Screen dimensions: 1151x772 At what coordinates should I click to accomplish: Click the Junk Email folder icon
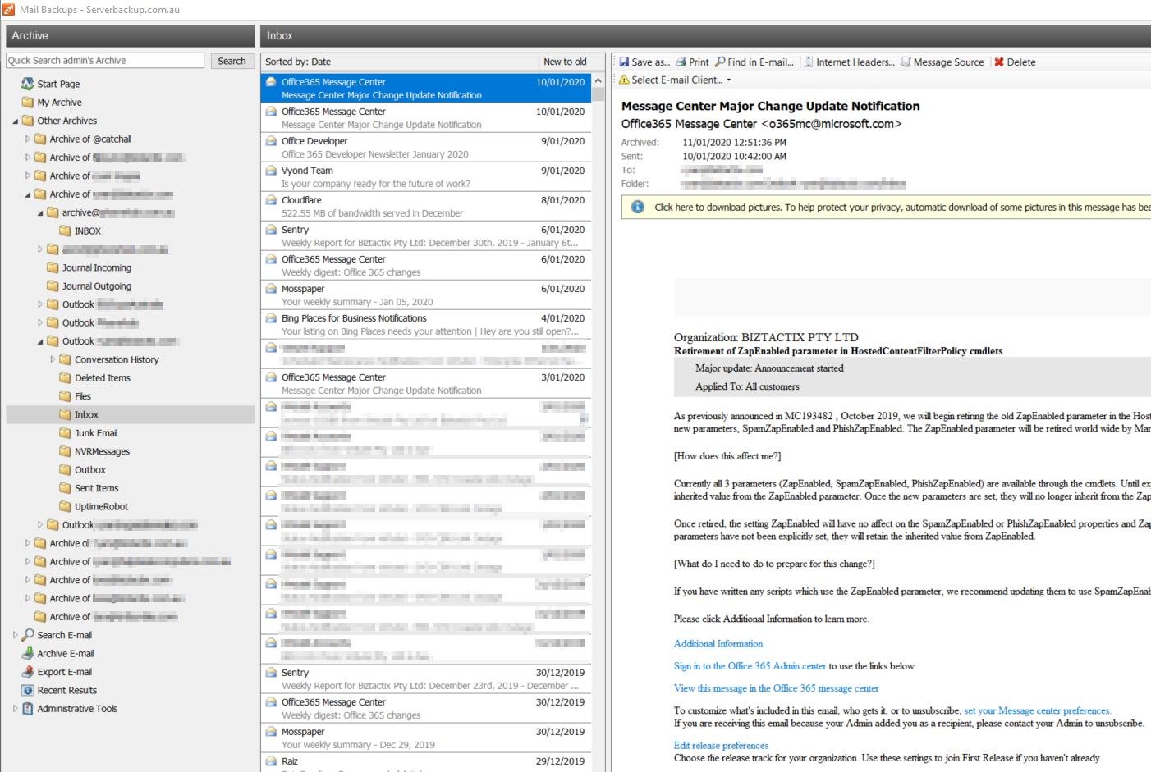(66, 433)
